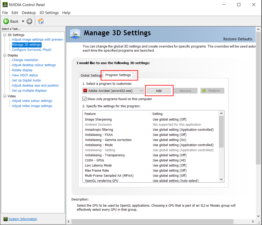Open the File menu
The height and width of the screenshot is (225, 262).
(5, 13)
